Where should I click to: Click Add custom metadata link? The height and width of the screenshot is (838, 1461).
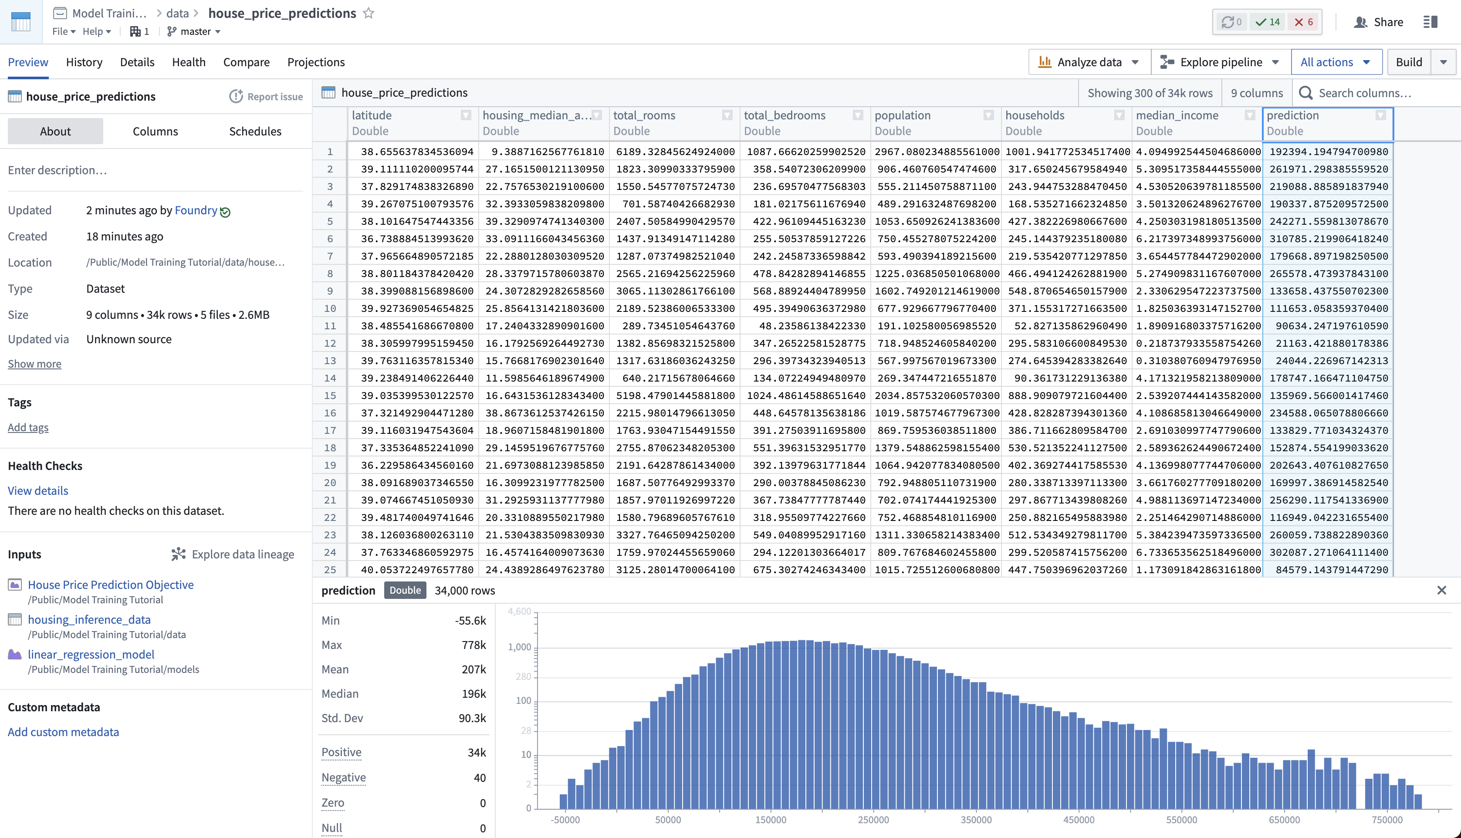[x=63, y=732]
